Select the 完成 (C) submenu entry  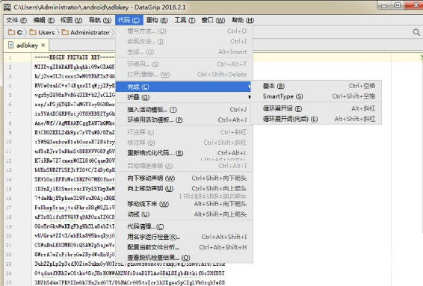click(x=184, y=87)
